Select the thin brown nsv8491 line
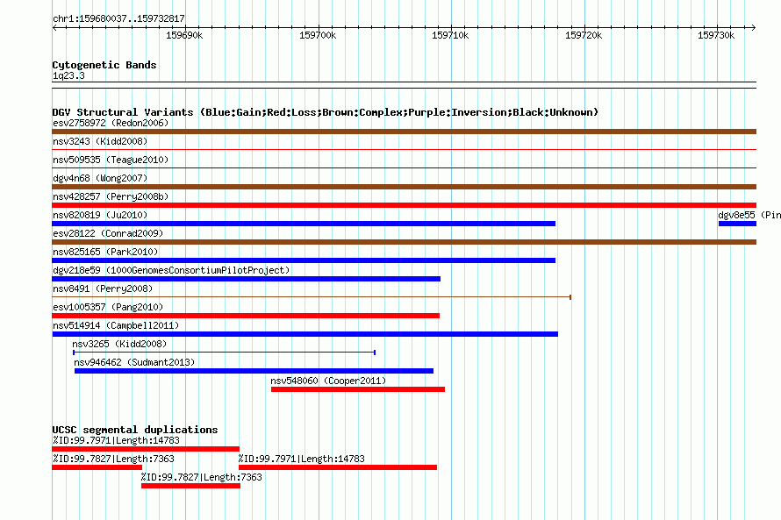Viewport: 781px width, 520px height. (x=312, y=297)
